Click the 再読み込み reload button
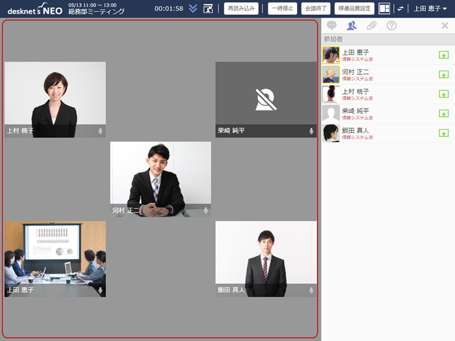This screenshot has width=455, height=341. [x=240, y=8]
